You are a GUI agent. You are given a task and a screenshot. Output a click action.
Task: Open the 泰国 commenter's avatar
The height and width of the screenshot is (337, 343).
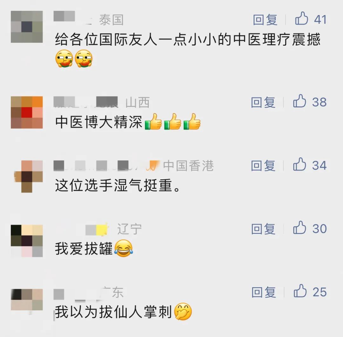(x=27, y=27)
